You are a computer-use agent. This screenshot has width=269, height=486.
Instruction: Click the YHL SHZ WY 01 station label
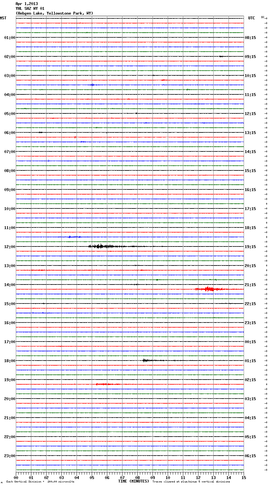30,9
